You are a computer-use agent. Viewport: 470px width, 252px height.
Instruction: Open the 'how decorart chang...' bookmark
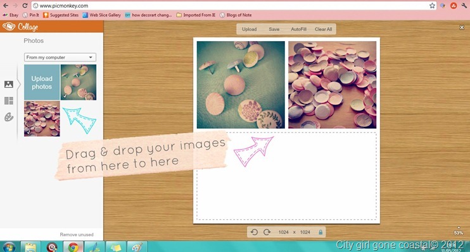[x=148, y=15]
